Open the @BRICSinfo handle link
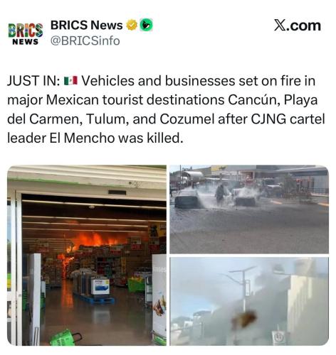Viewport: 336px width, 355px height. point(85,41)
